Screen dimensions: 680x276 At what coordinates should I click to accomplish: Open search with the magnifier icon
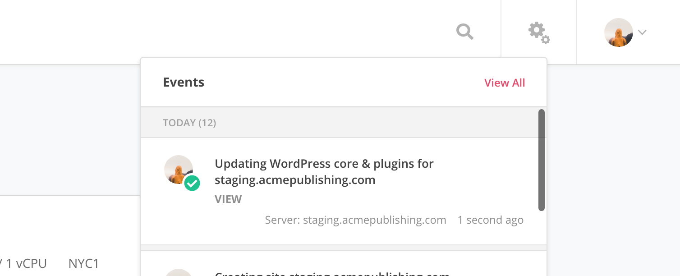[x=465, y=32]
